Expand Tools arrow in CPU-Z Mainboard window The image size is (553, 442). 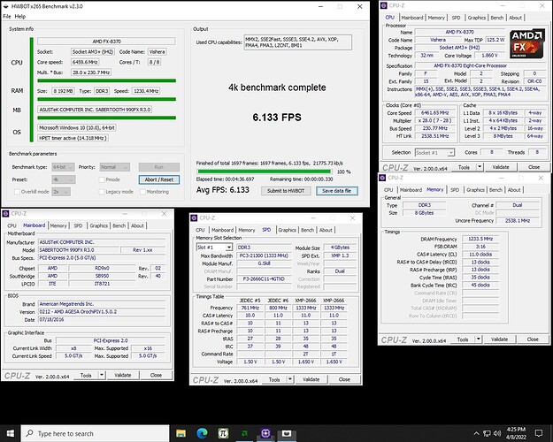(102, 375)
